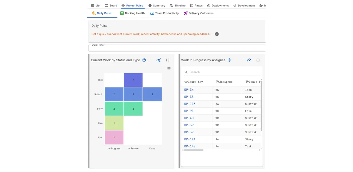This screenshot has width=353, height=172.
Task: Click the 'Epic' cell in DP-91 row
Action: [248, 111]
